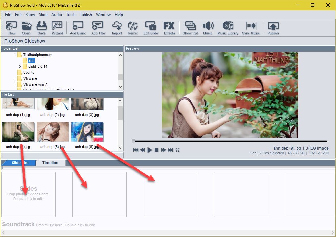336x237 pixels.
Task: Toggle the fullscreen preview button
Action: (178, 150)
